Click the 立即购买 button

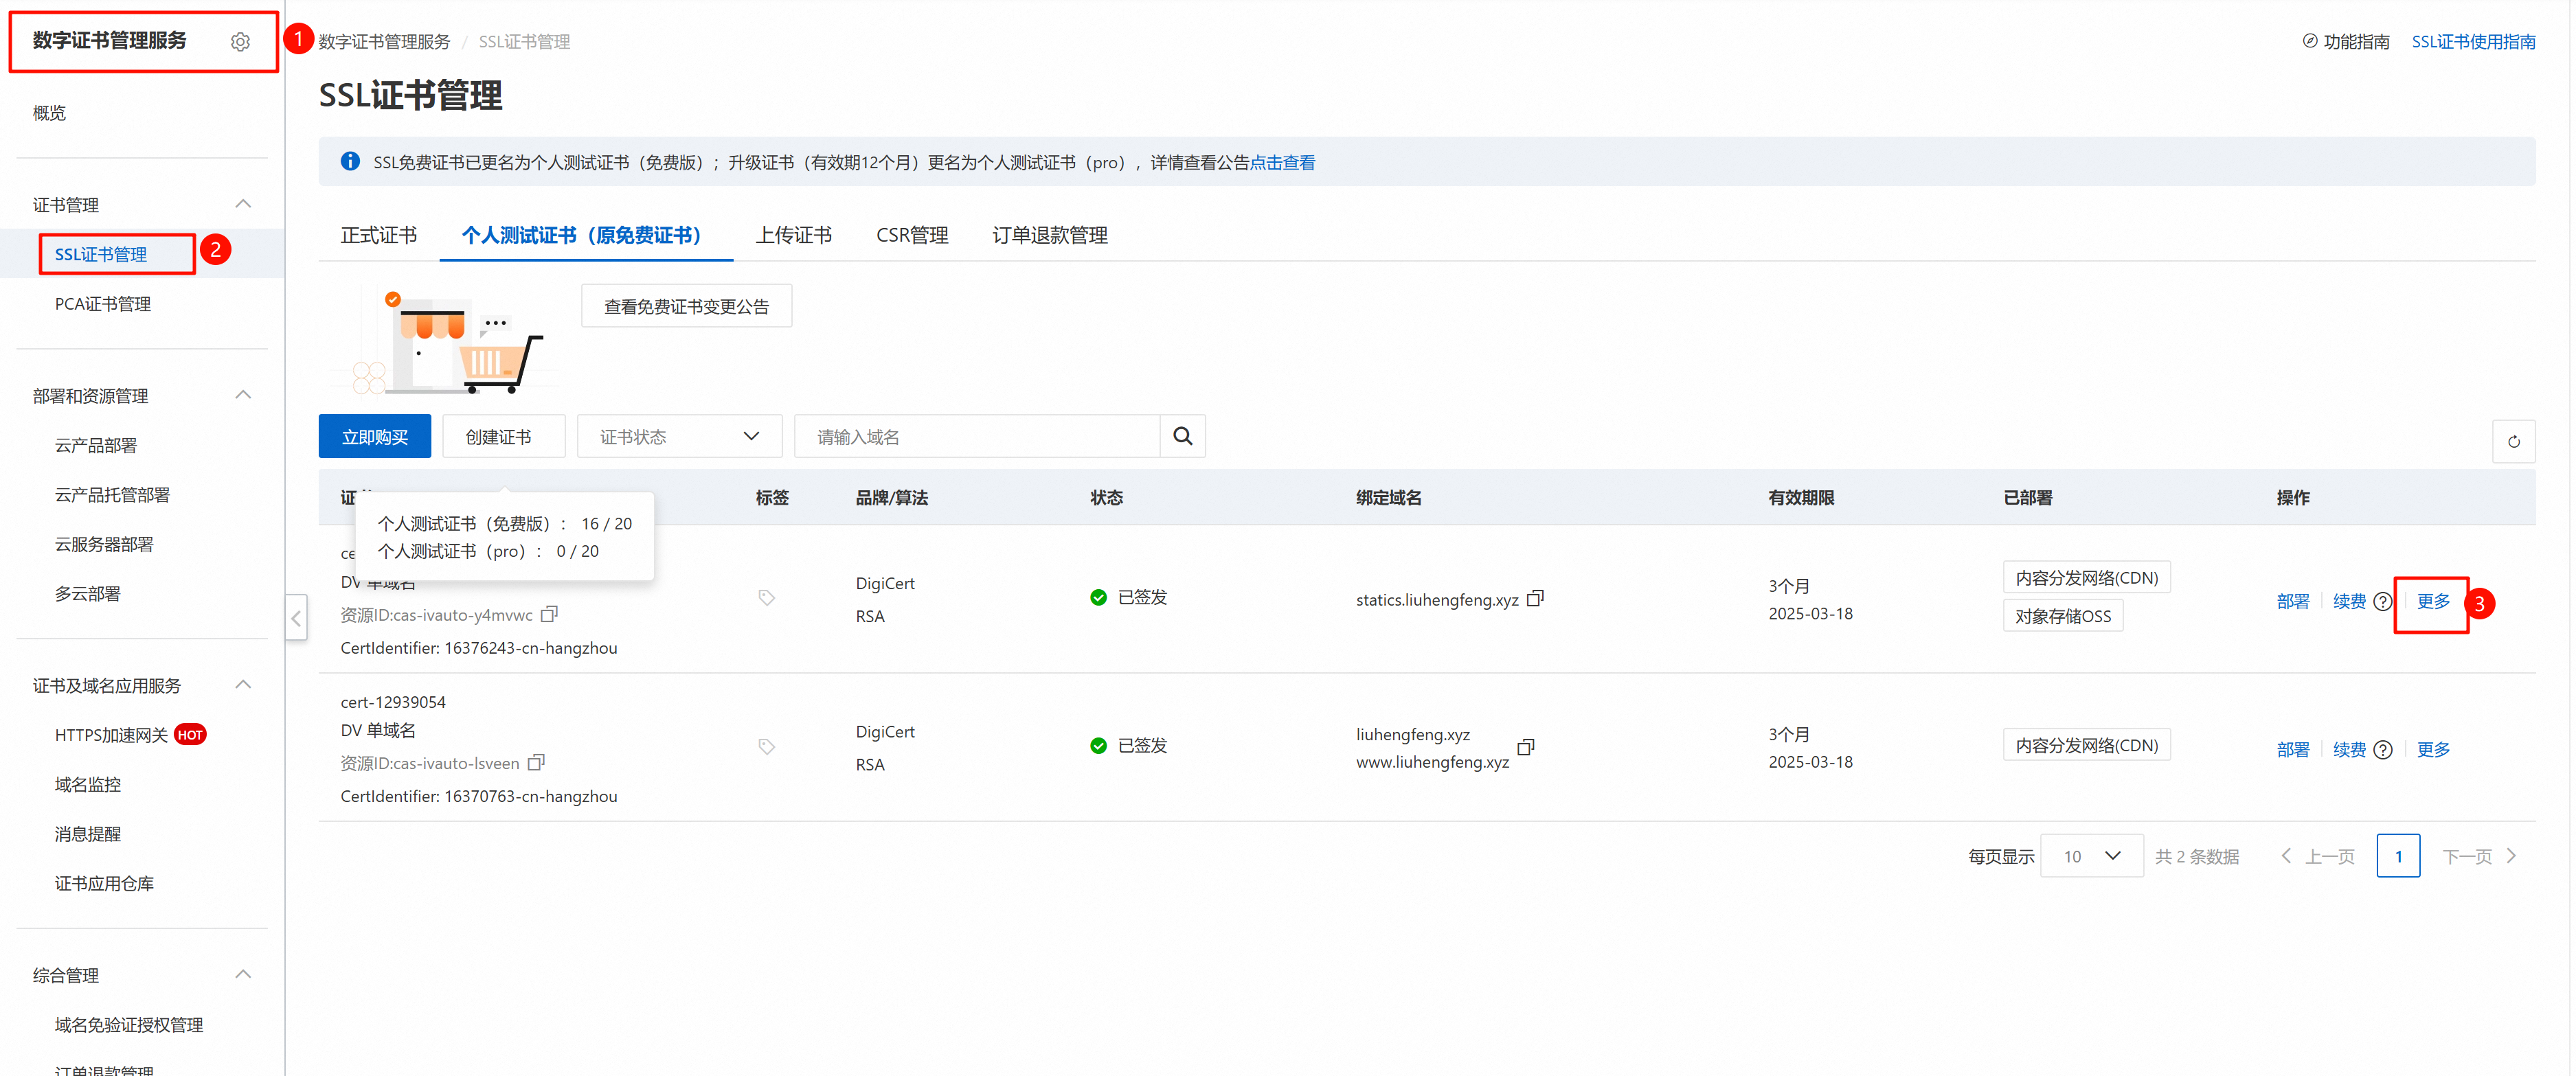click(374, 436)
